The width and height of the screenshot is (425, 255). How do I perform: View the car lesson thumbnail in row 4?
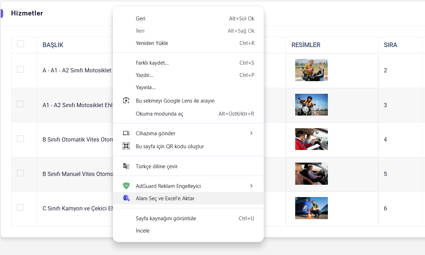click(311, 139)
